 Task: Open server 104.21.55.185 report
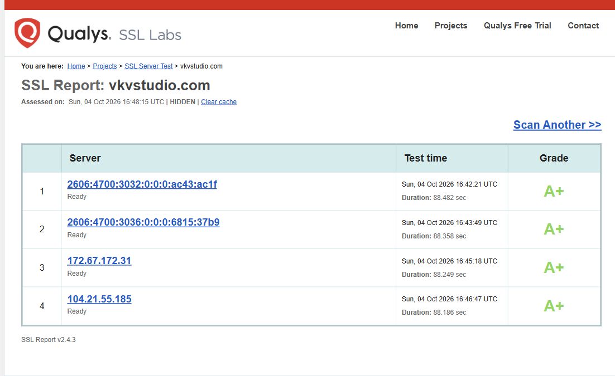pyautogui.click(x=99, y=299)
